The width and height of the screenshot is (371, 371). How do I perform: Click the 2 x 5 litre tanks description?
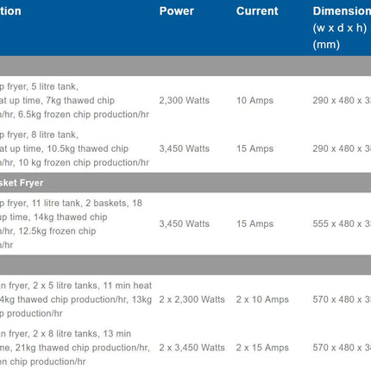76,299
